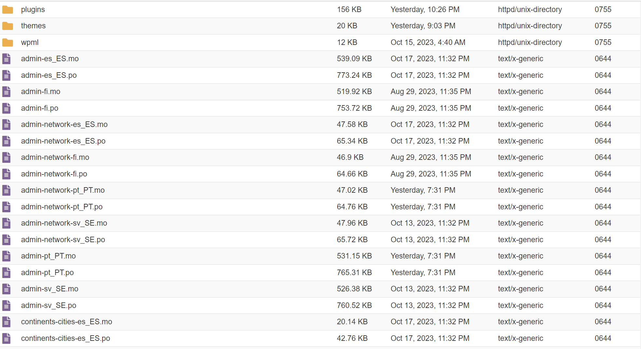Click the admin-es_ES.mo file icon

coord(7,59)
